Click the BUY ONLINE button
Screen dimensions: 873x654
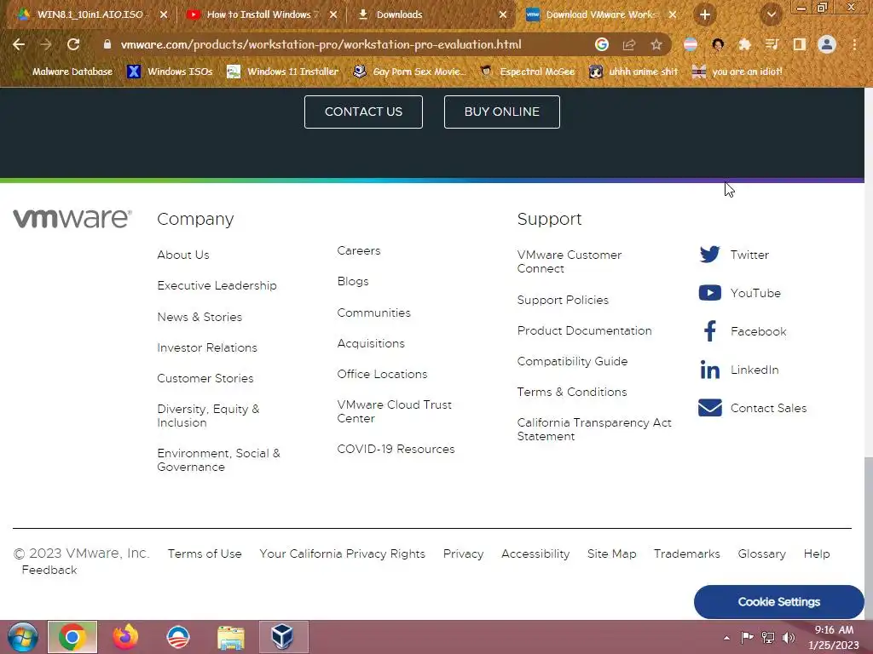501,112
